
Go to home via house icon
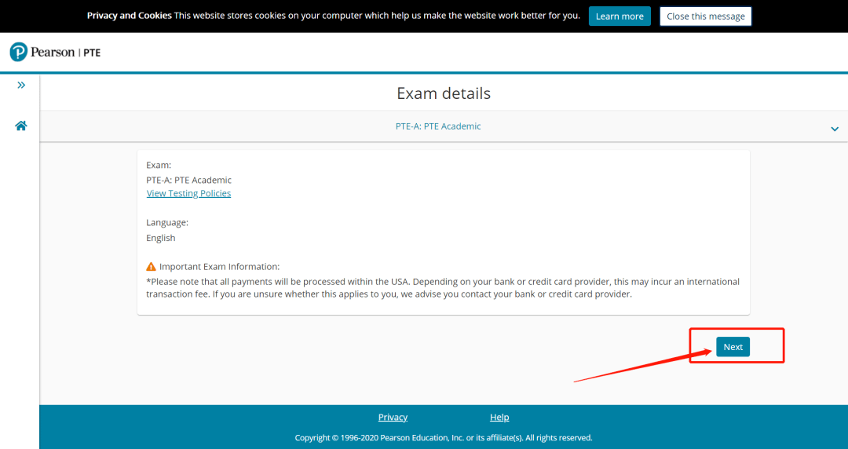coord(20,126)
